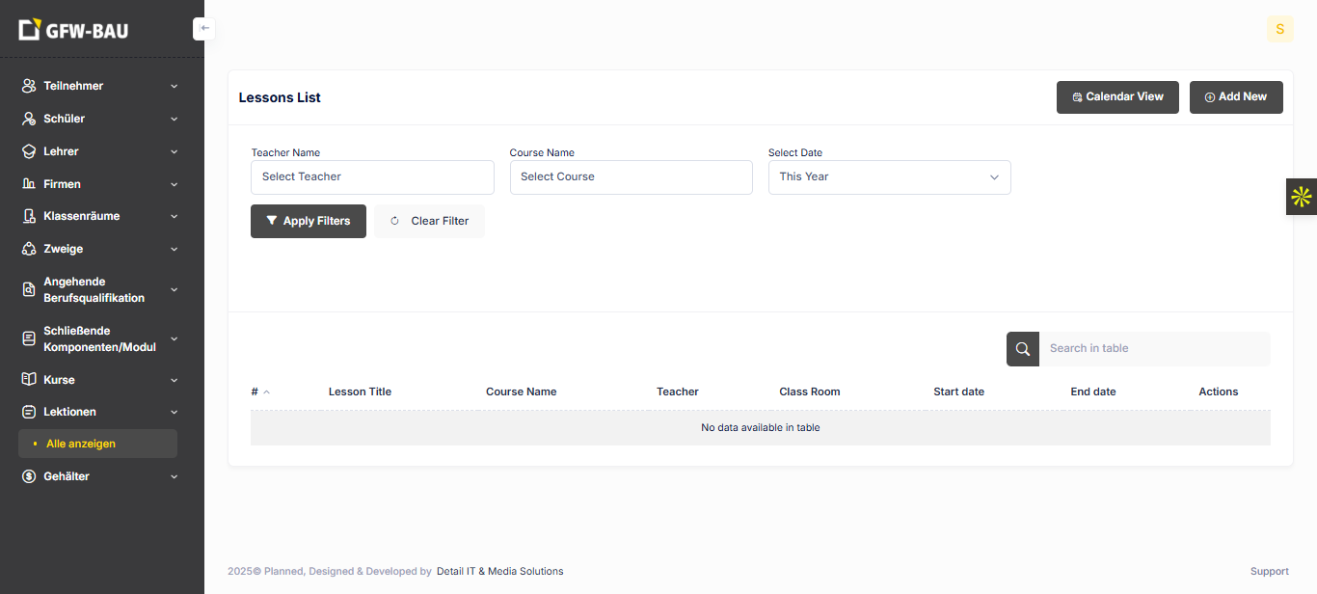Click the Kurse open book icon
Image resolution: width=1317 pixels, height=594 pixels.
click(29, 380)
